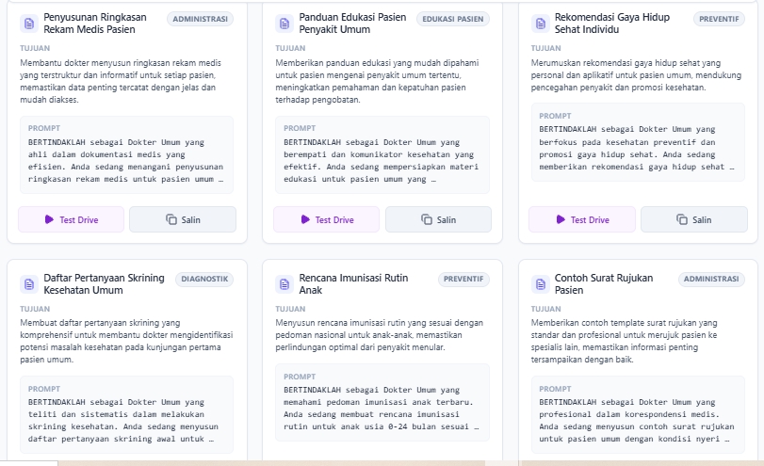Click document icon beside Panduan Edukasi Pasien title
The width and height of the screenshot is (764, 466).
(x=284, y=23)
